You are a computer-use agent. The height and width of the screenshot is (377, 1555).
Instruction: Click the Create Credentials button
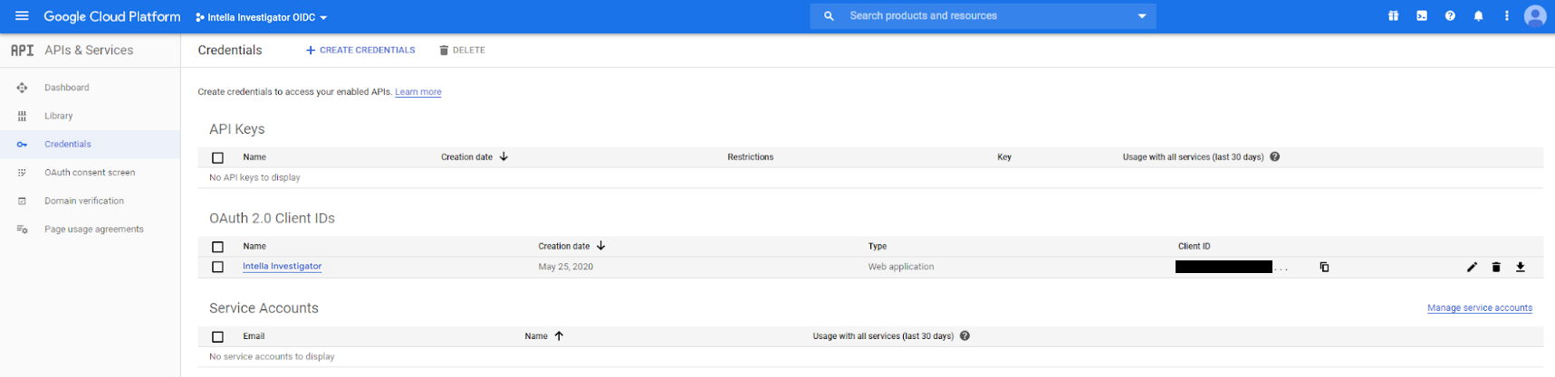[360, 51]
